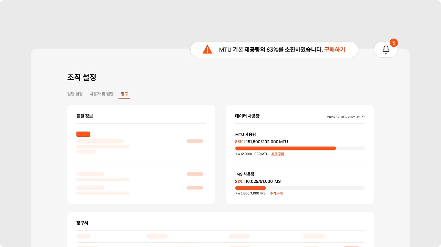Click the warning triangle icon in the alert banner
Viewport: 441px width, 247px height.
[207, 49]
